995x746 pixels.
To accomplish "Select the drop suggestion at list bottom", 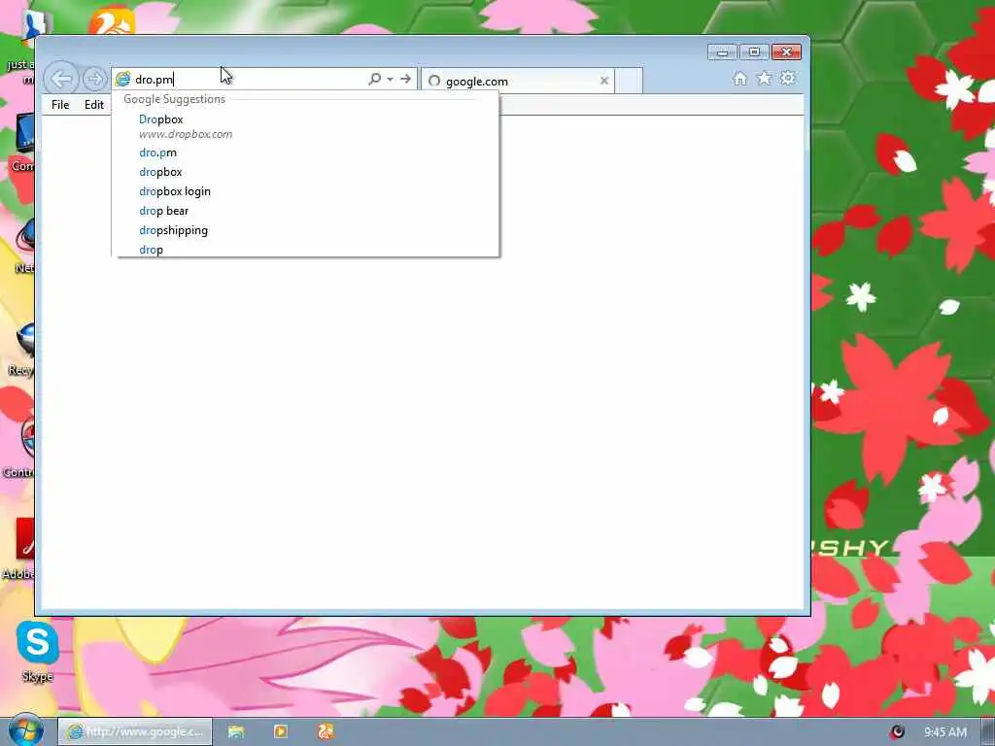I will point(305,250).
